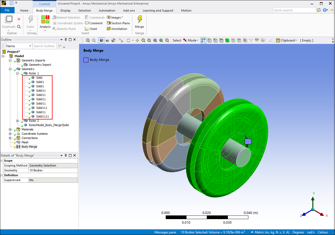Click the Messages pane link in status bar

point(165,232)
